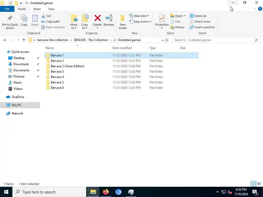263x197 pixels.
Task: Open Explorer help question mark icon
Action: (x=260, y=9)
